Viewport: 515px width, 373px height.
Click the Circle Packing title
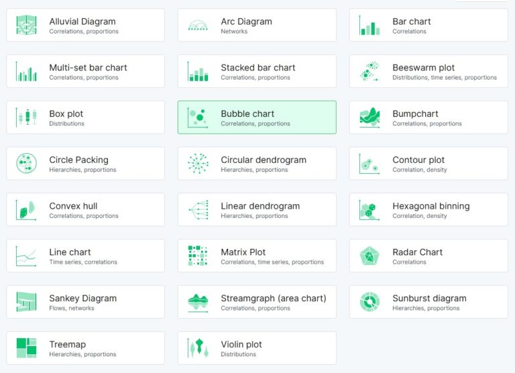[x=79, y=160]
